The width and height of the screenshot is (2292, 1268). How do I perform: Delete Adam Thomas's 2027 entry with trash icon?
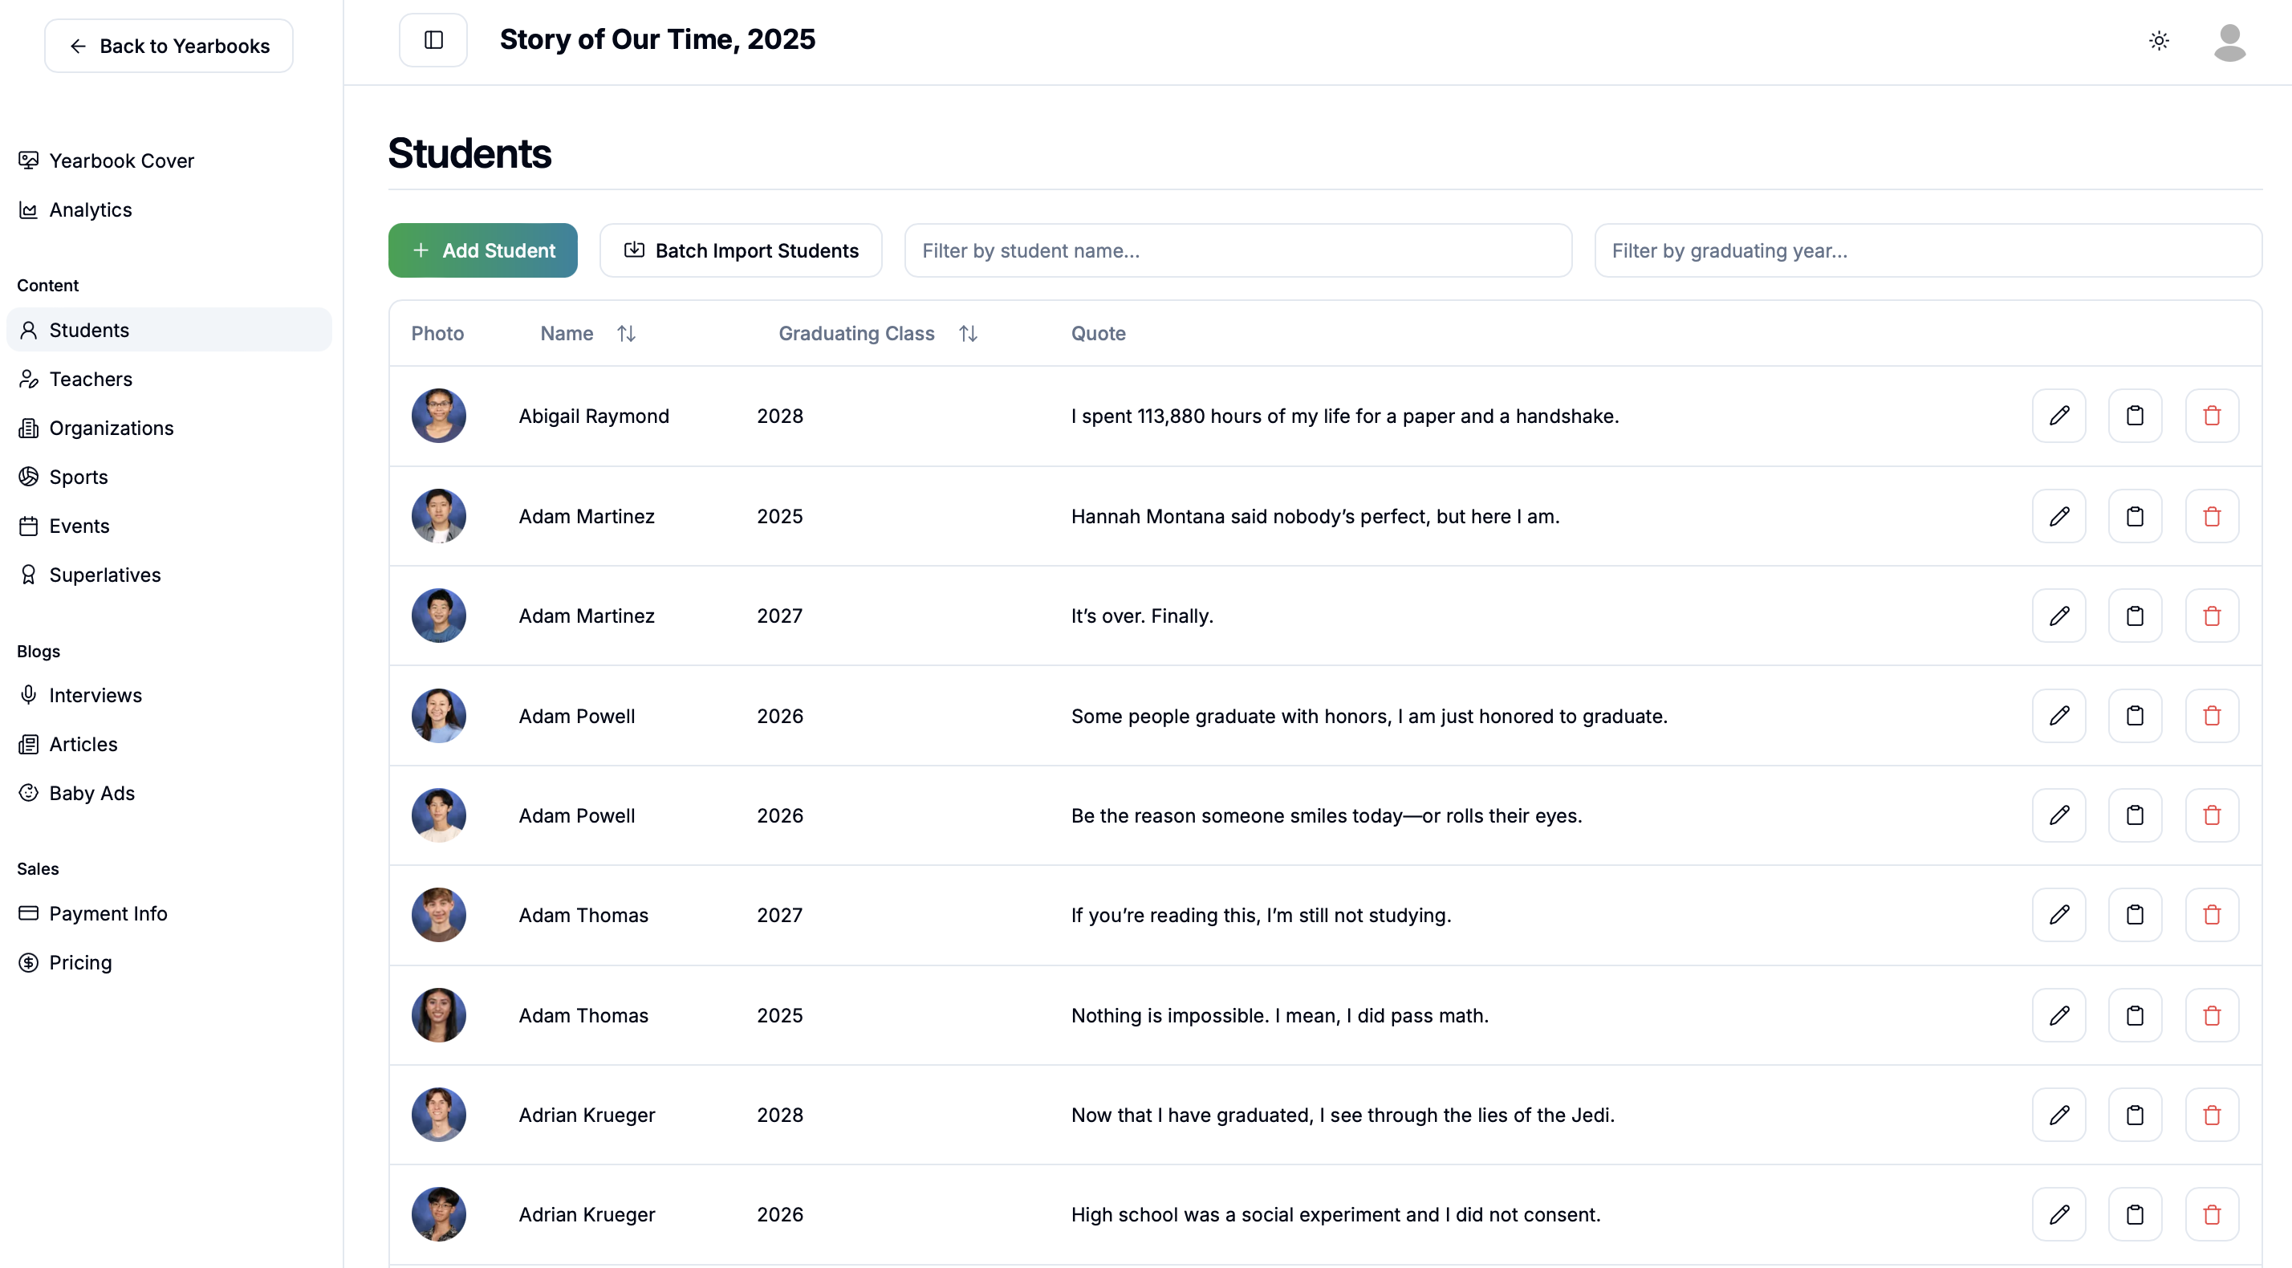pyautogui.click(x=2212, y=915)
